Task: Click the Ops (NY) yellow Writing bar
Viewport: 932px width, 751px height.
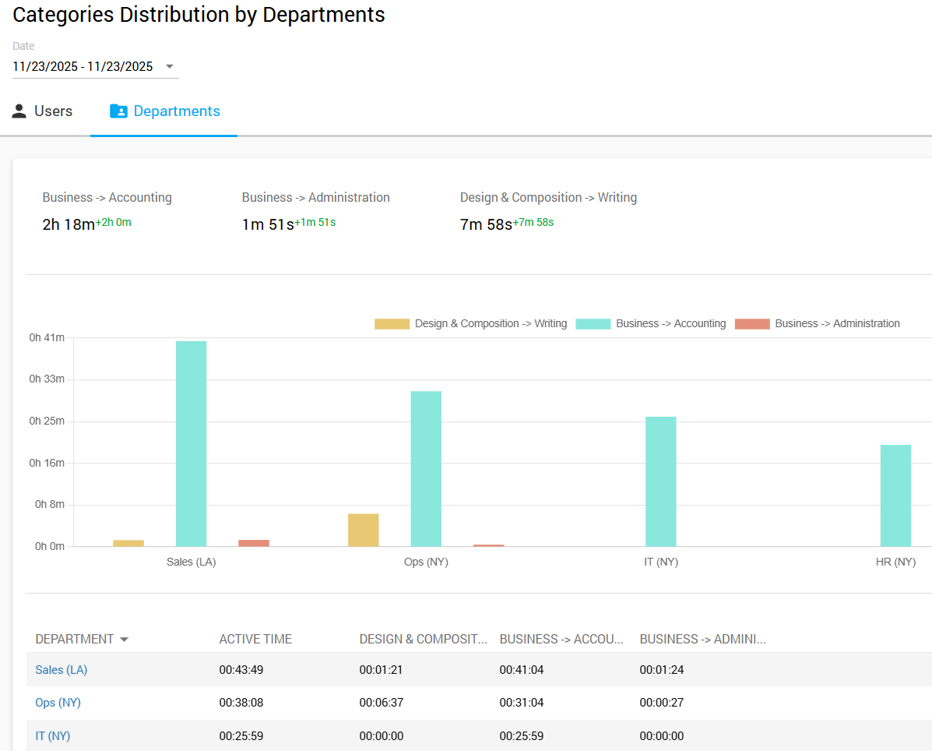Action: tap(363, 531)
